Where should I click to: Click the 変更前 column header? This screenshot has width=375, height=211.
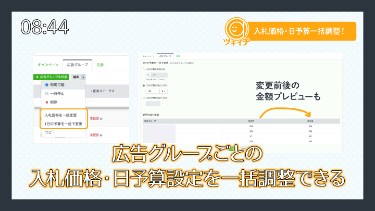coord(251,121)
